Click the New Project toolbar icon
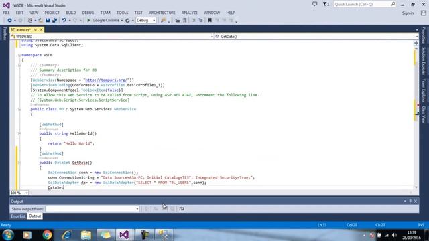 (30, 21)
